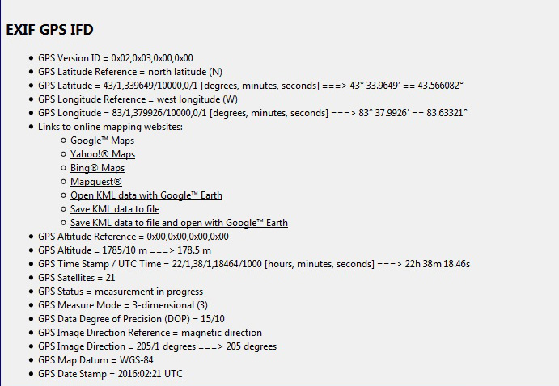Click the GPS Version ID line

coord(116,58)
